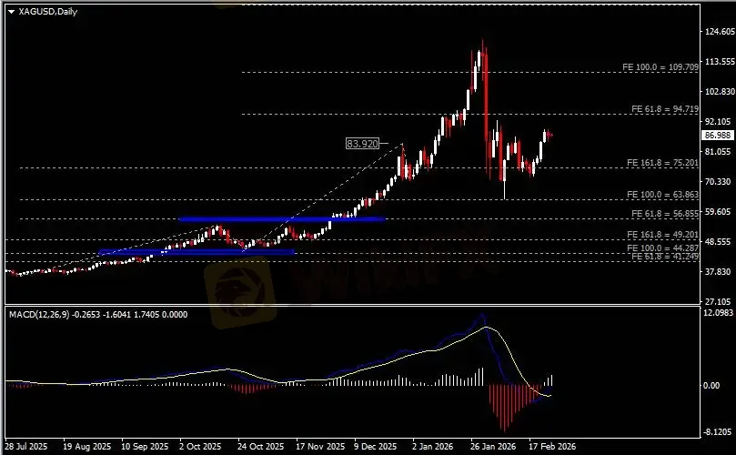Viewport: 736px width, 455px height.
Task: Click the 17 Nov 2025 date label
Action: [x=319, y=446]
